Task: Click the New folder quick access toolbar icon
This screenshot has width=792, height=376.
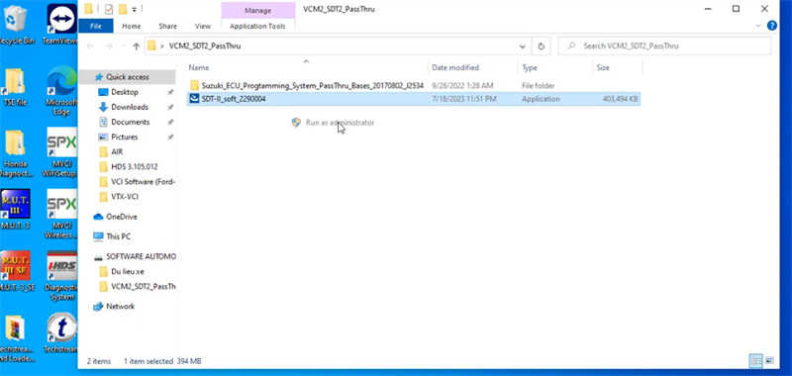Action: tap(122, 9)
